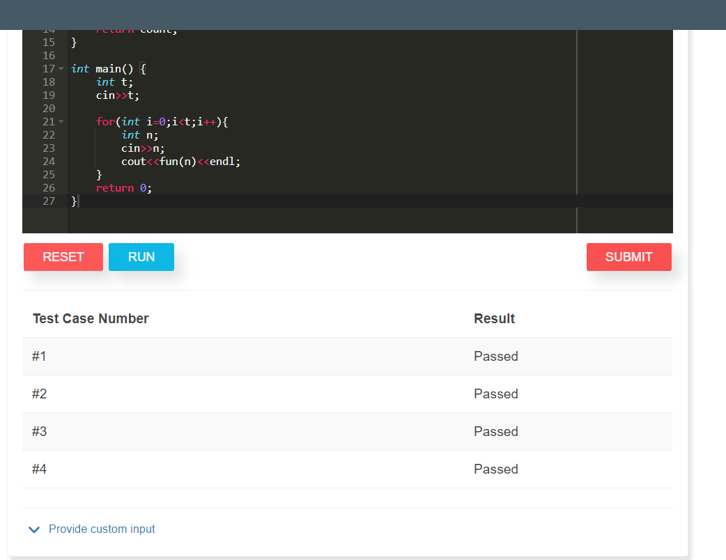Select the test case #2 row
Viewport: 726px width, 560px height.
coord(347,394)
